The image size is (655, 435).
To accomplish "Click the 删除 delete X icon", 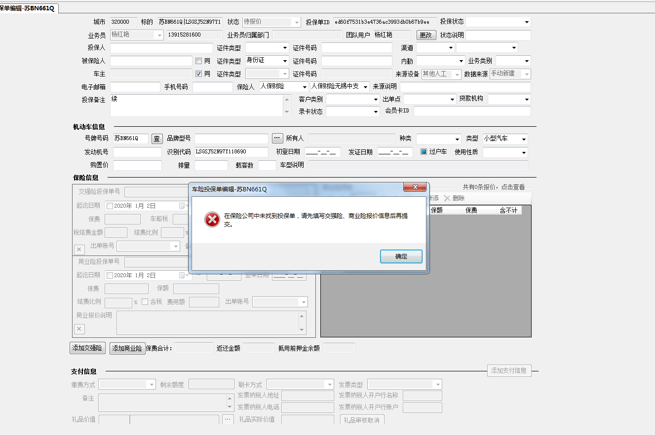I will 447,198.
